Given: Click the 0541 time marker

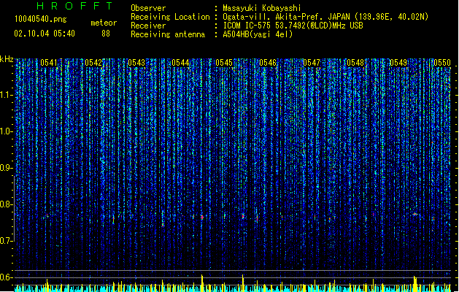Looking at the screenshot, I should tap(49, 63).
